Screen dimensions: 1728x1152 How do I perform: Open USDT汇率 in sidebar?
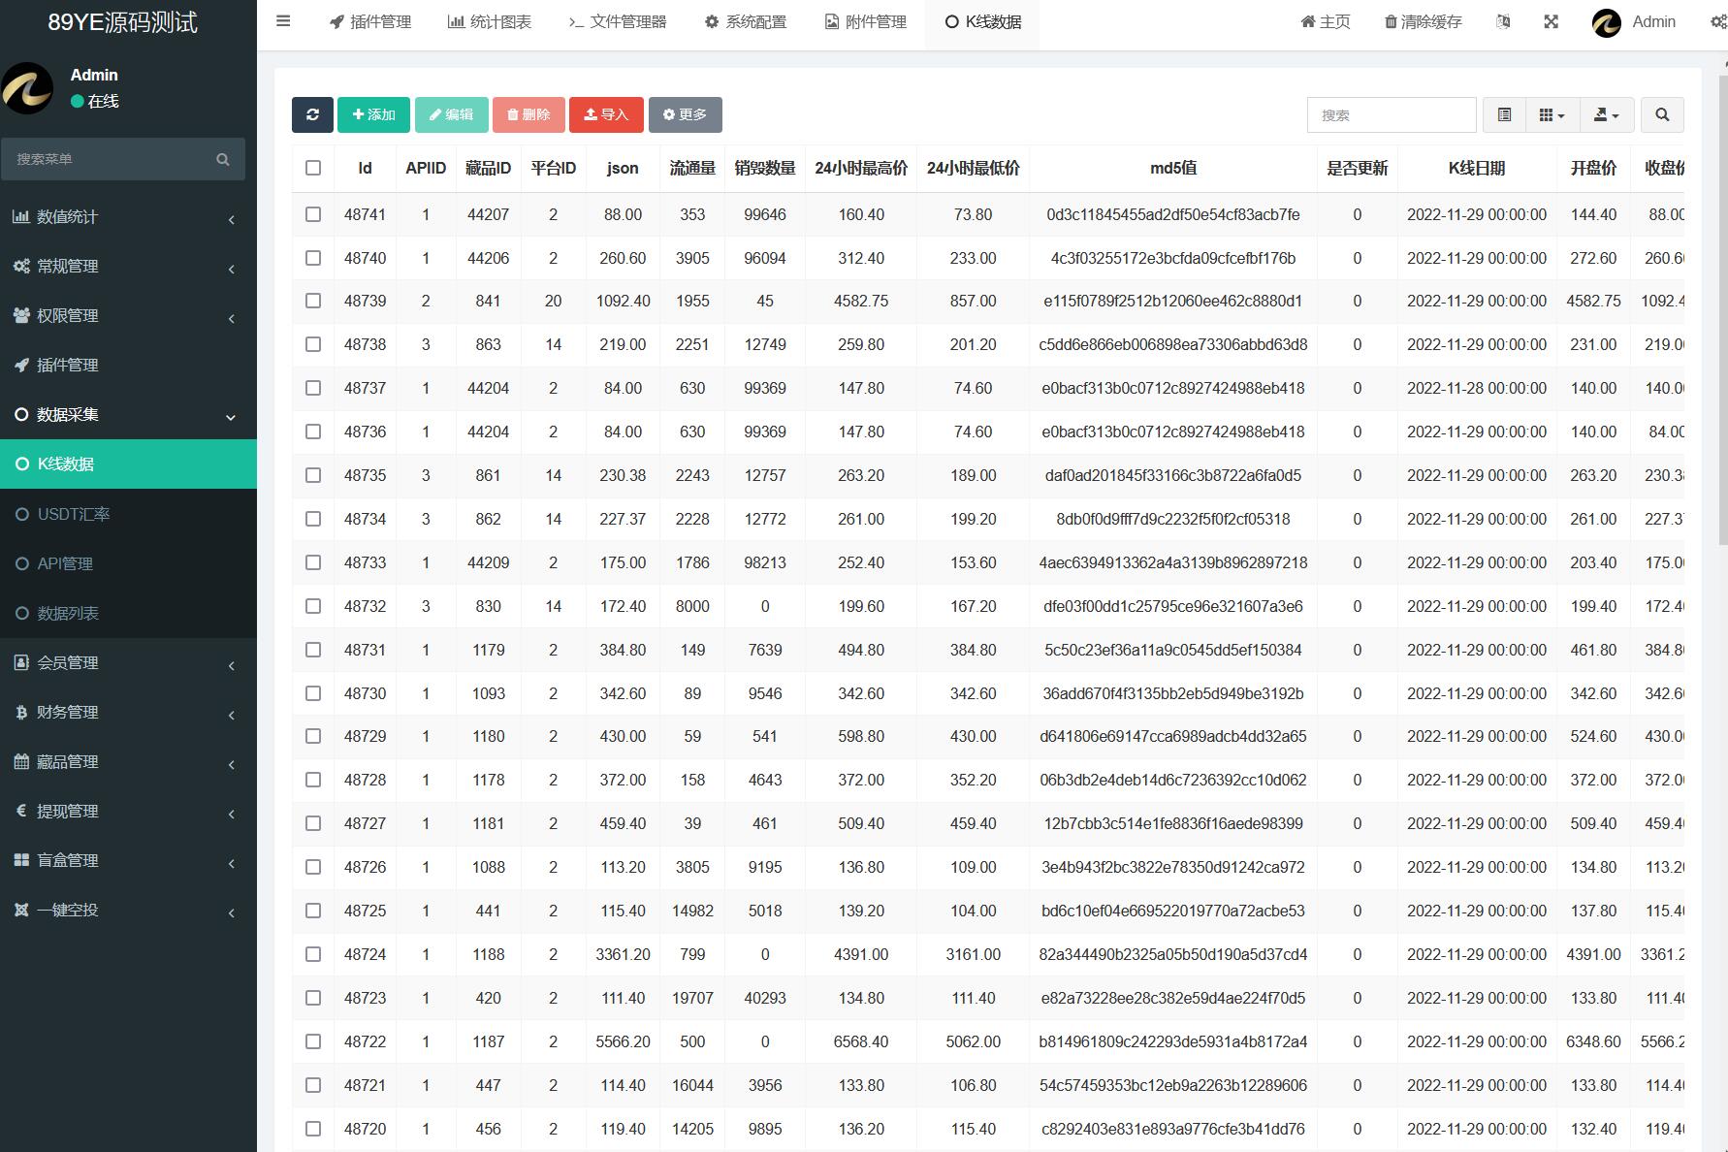[74, 514]
